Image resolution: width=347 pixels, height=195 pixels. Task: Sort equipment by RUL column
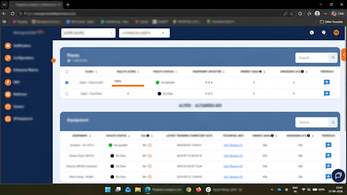[152, 135]
